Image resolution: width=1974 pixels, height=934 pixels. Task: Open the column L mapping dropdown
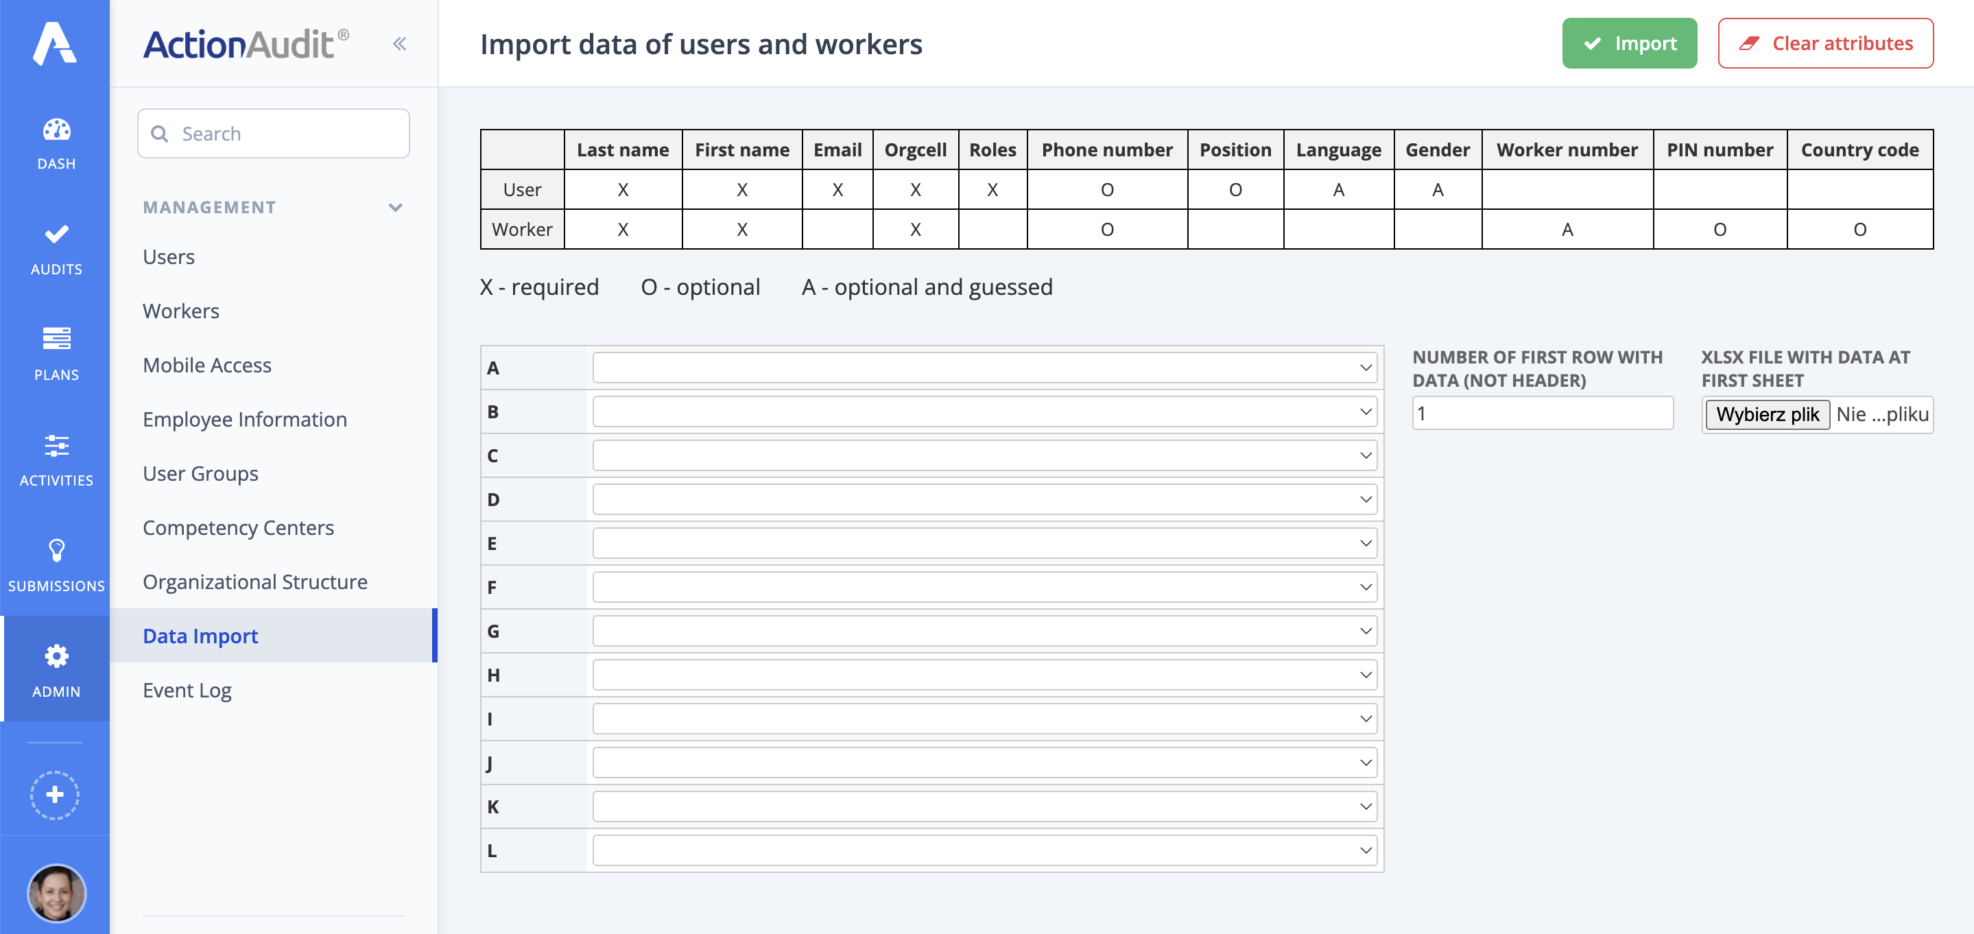985,850
